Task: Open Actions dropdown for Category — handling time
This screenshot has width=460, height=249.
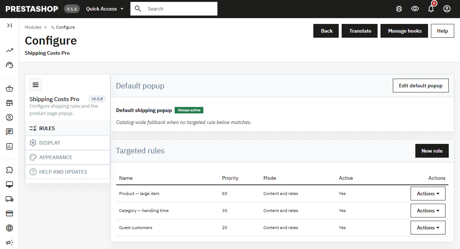Action: [428, 211]
